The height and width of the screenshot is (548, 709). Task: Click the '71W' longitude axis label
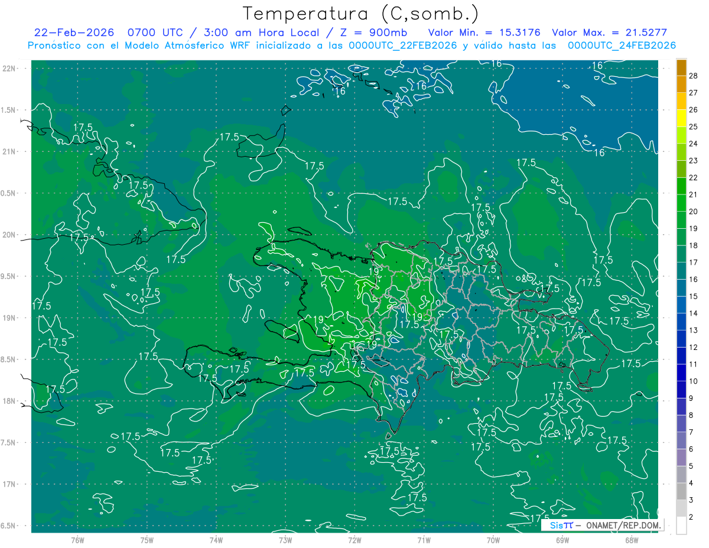[424, 540]
